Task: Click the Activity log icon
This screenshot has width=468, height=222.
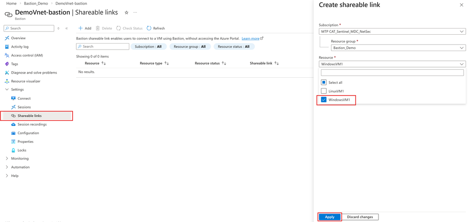Action: (7, 47)
